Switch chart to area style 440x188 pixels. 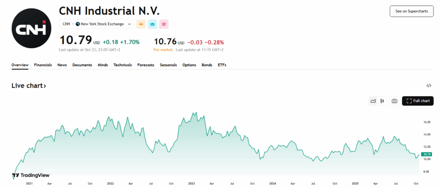[x=373, y=101]
